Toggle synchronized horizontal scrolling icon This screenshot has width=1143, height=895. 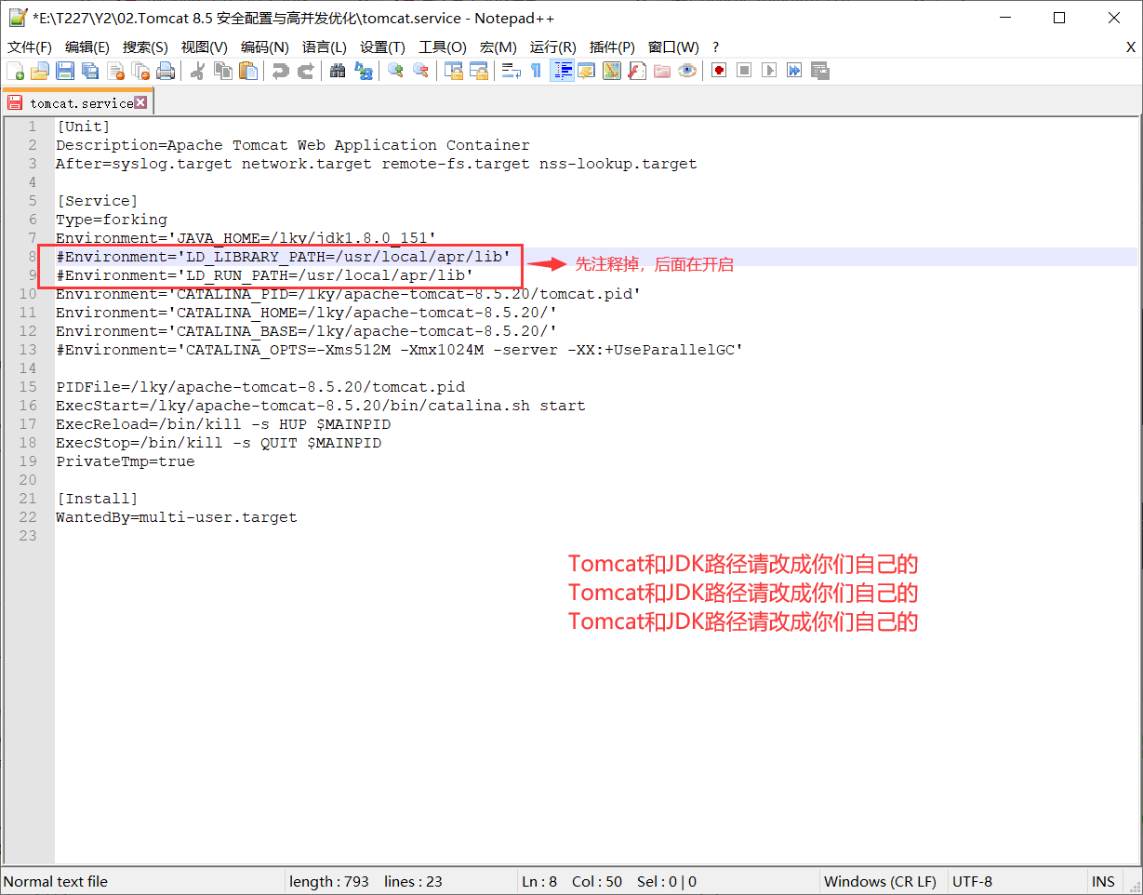click(x=479, y=71)
